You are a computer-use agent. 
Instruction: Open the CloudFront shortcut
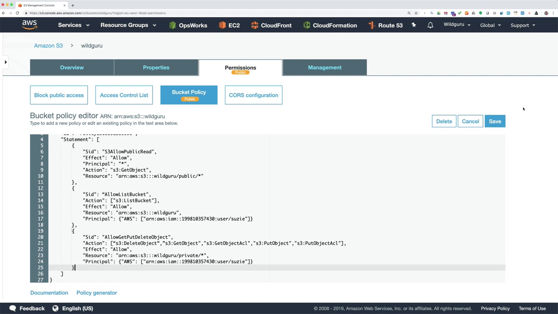point(271,25)
